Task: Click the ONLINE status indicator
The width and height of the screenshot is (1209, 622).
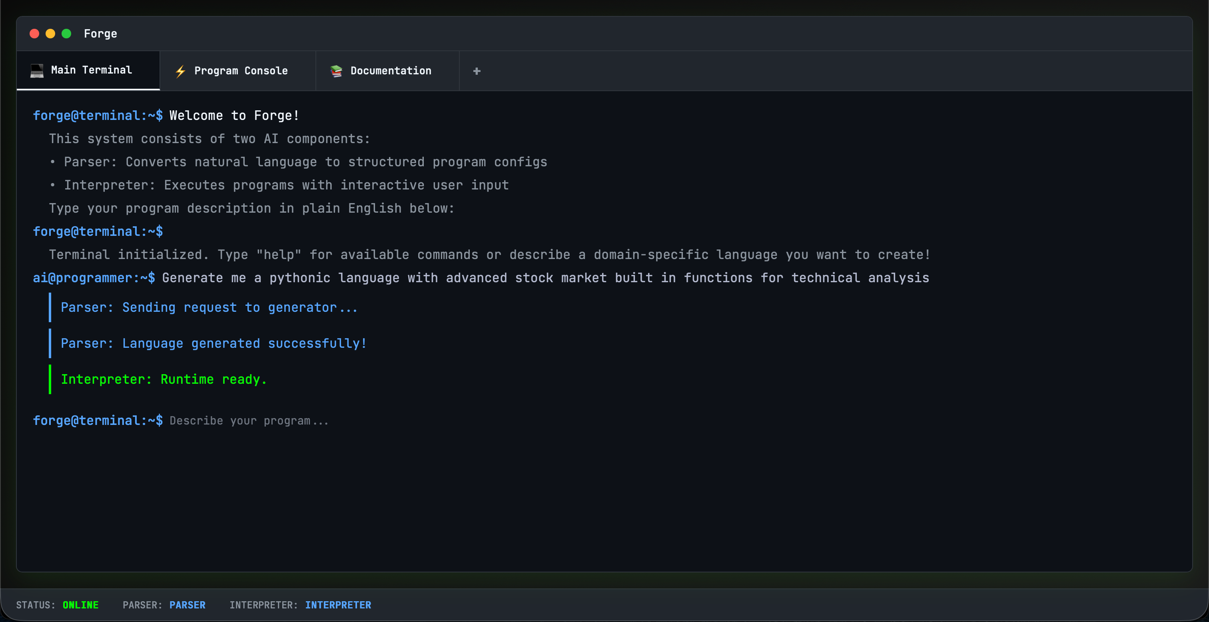Action: click(x=80, y=605)
